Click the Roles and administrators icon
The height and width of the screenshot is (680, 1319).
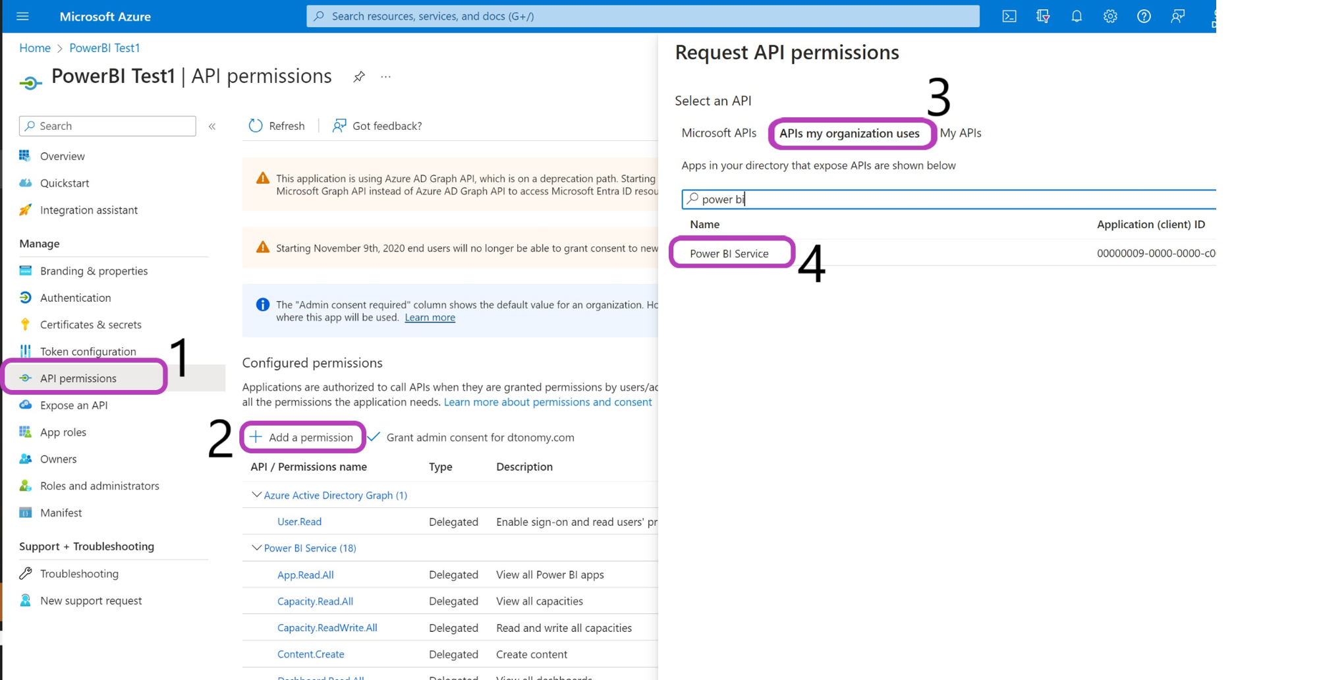[25, 486]
